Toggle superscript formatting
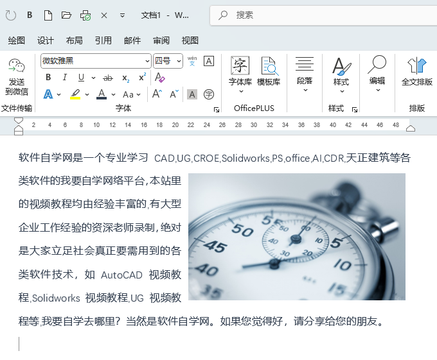This screenshot has height=360, width=437. pyautogui.click(x=143, y=78)
